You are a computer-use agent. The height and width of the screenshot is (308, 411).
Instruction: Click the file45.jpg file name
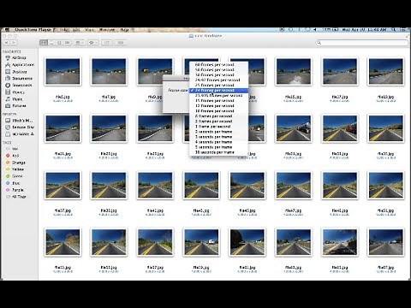pos(247,210)
